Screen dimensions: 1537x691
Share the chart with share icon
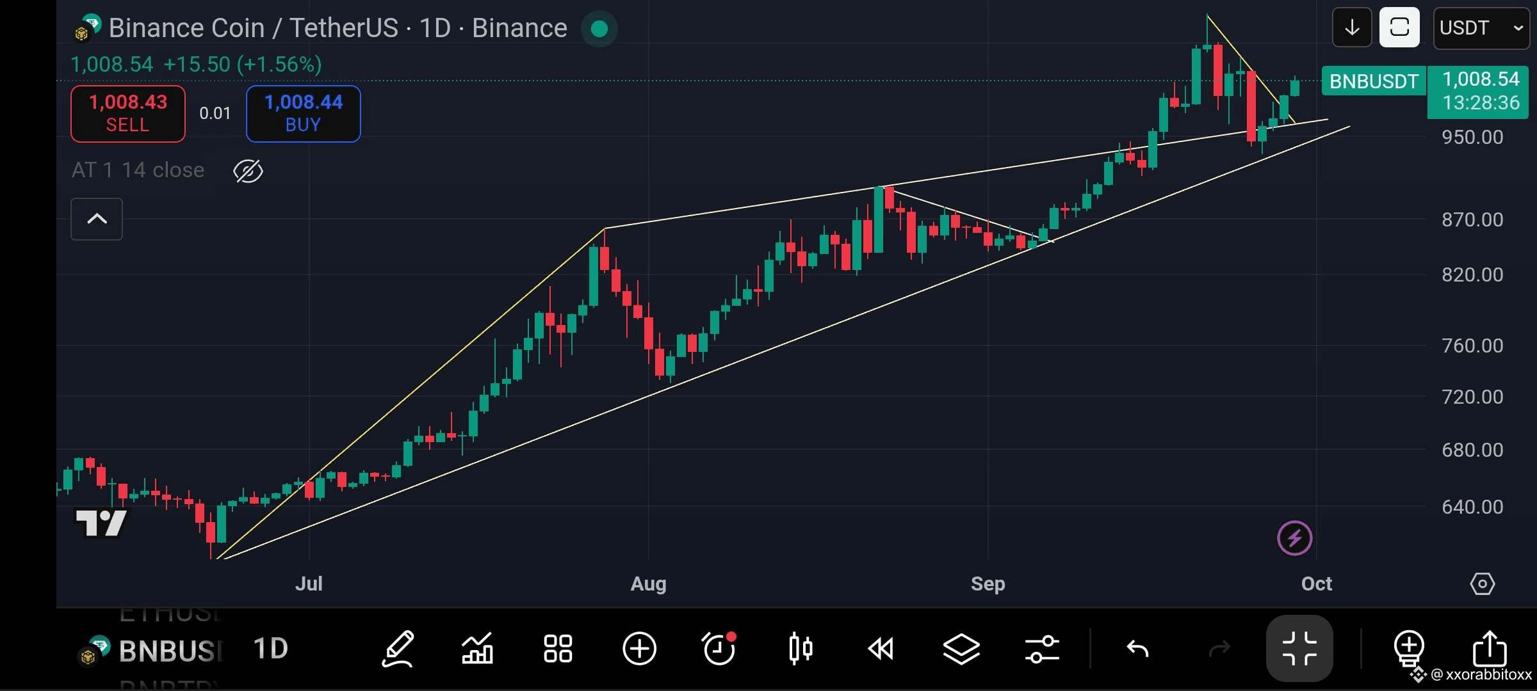[x=1490, y=647]
